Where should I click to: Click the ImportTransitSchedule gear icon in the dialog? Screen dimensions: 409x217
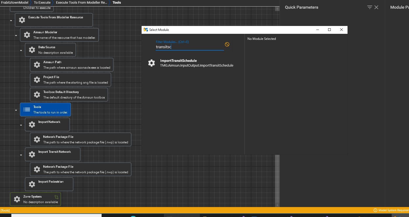[x=151, y=63]
